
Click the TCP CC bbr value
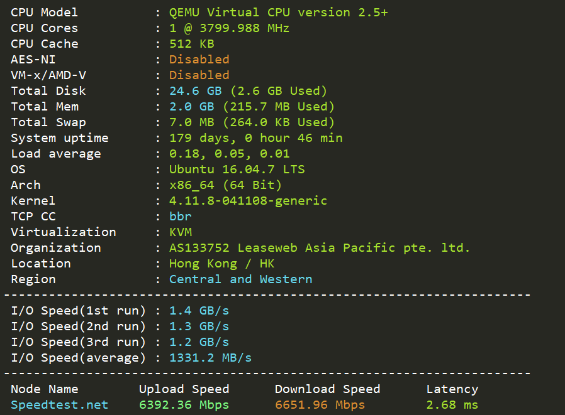180,217
